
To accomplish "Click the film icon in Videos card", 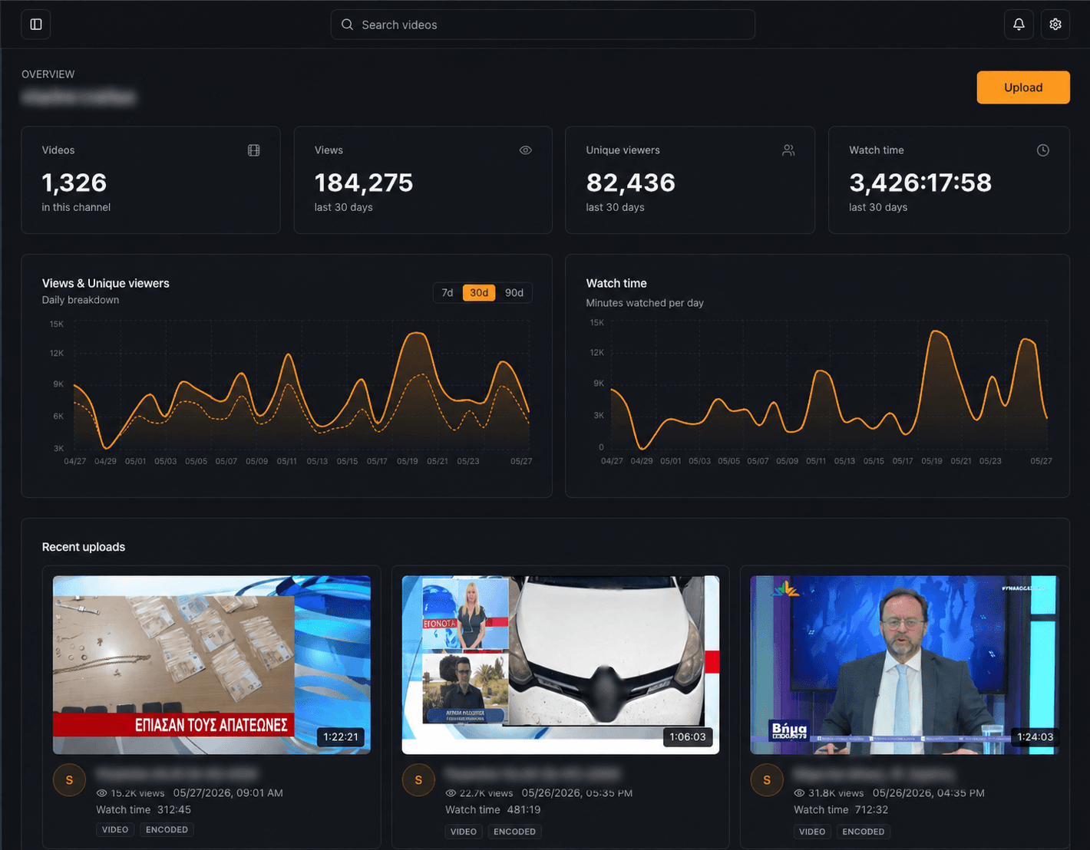I will [x=254, y=150].
